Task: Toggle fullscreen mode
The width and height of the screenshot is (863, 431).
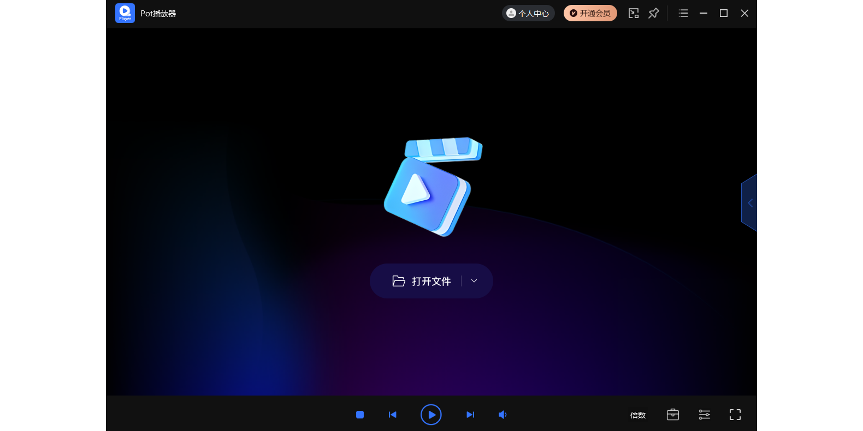Action: pyautogui.click(x=735, y=415)
